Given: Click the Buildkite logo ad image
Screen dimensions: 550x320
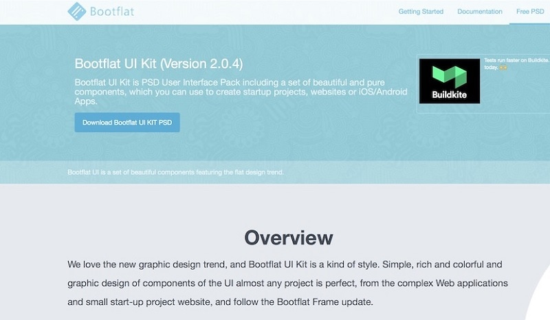Looking at the screenshot, I should coord(449,81).
